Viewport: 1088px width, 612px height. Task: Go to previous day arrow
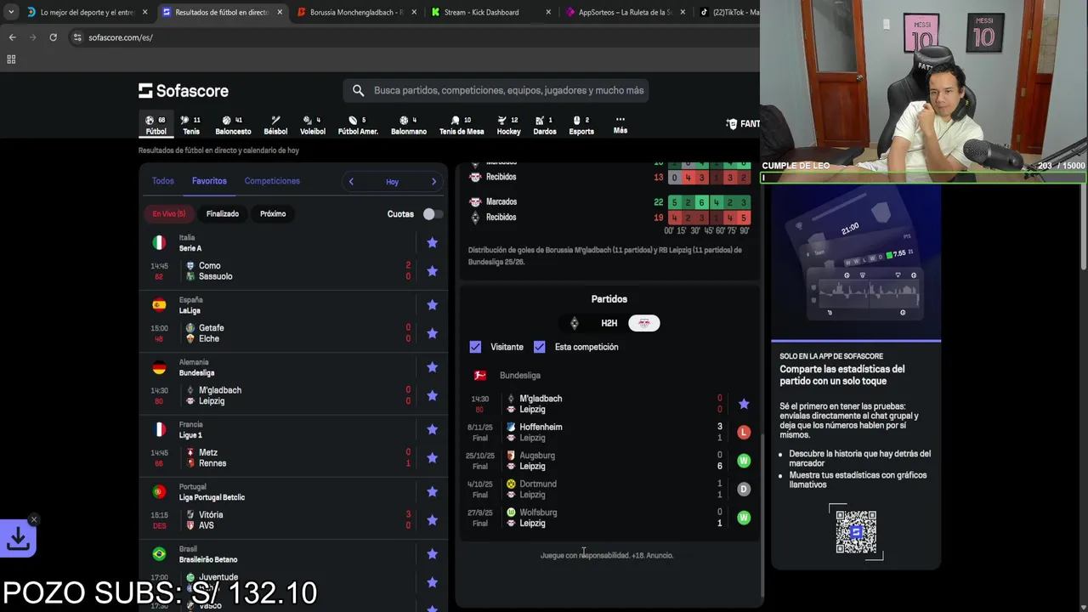[x=351, y=182]
